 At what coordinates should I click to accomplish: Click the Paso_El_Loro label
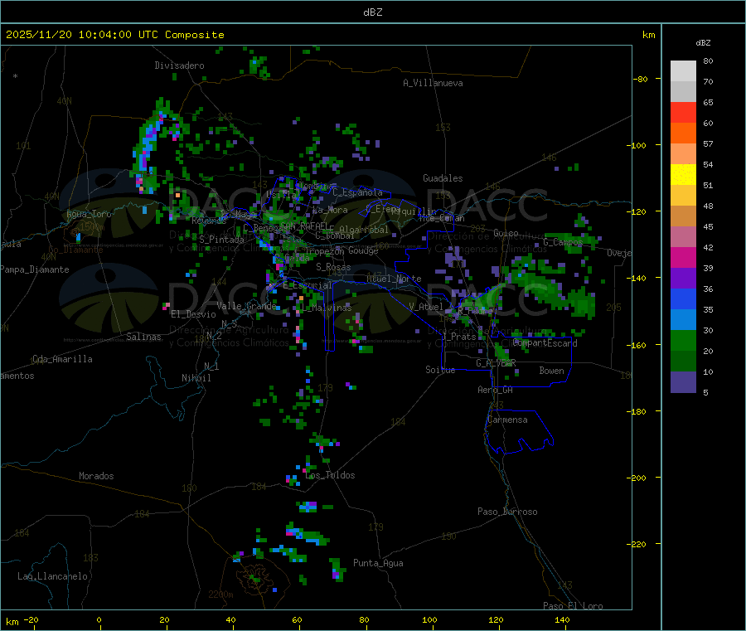pyautogui.click(x=573, y=606)
